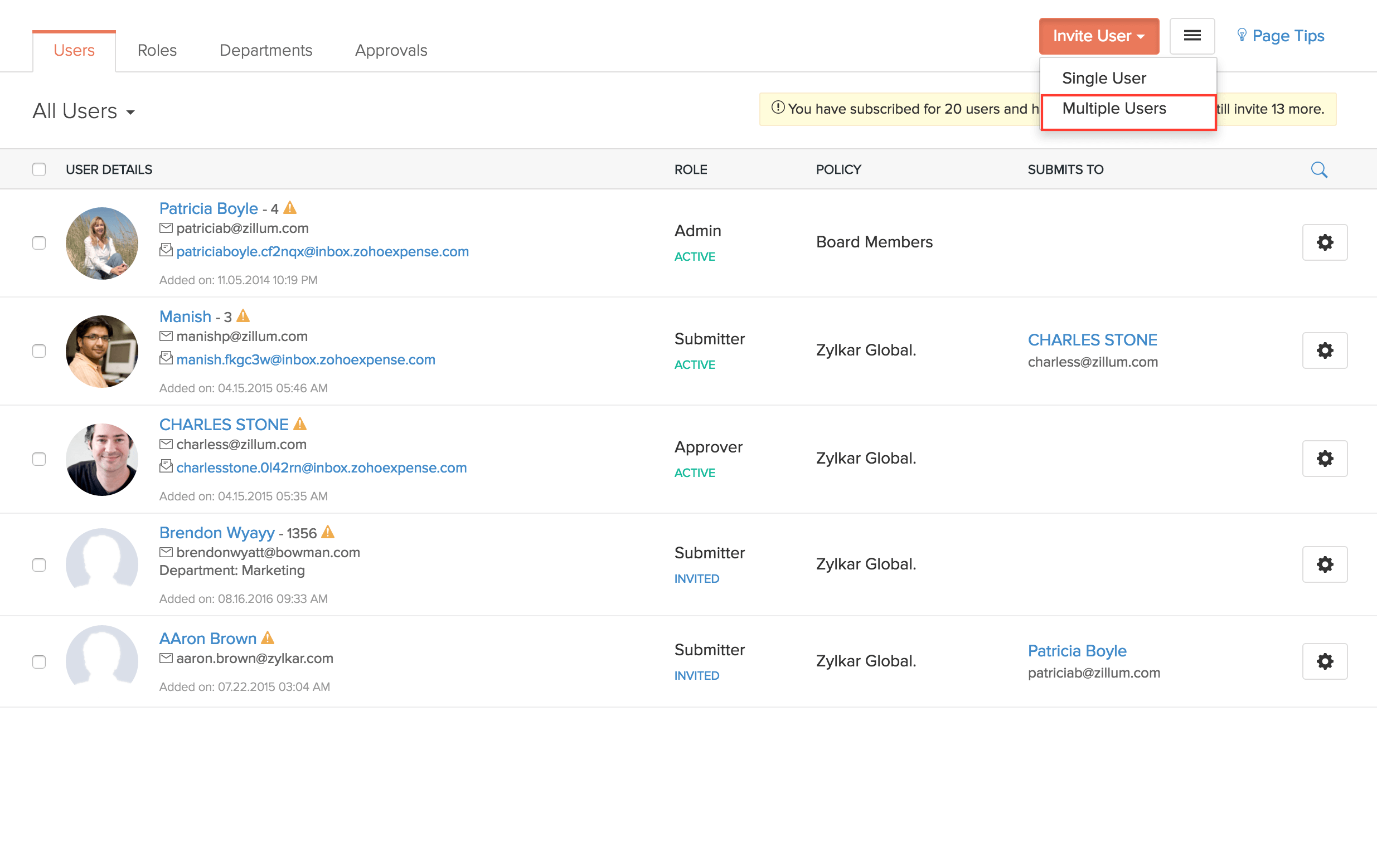Click the warning icon beside Brendon Wyayy

[328, 532]
